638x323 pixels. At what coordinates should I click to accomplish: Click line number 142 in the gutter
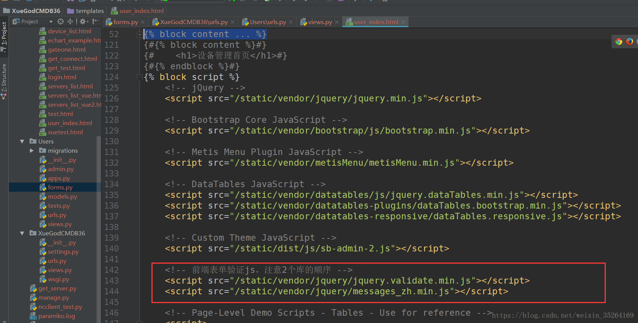tap(112, 270)
